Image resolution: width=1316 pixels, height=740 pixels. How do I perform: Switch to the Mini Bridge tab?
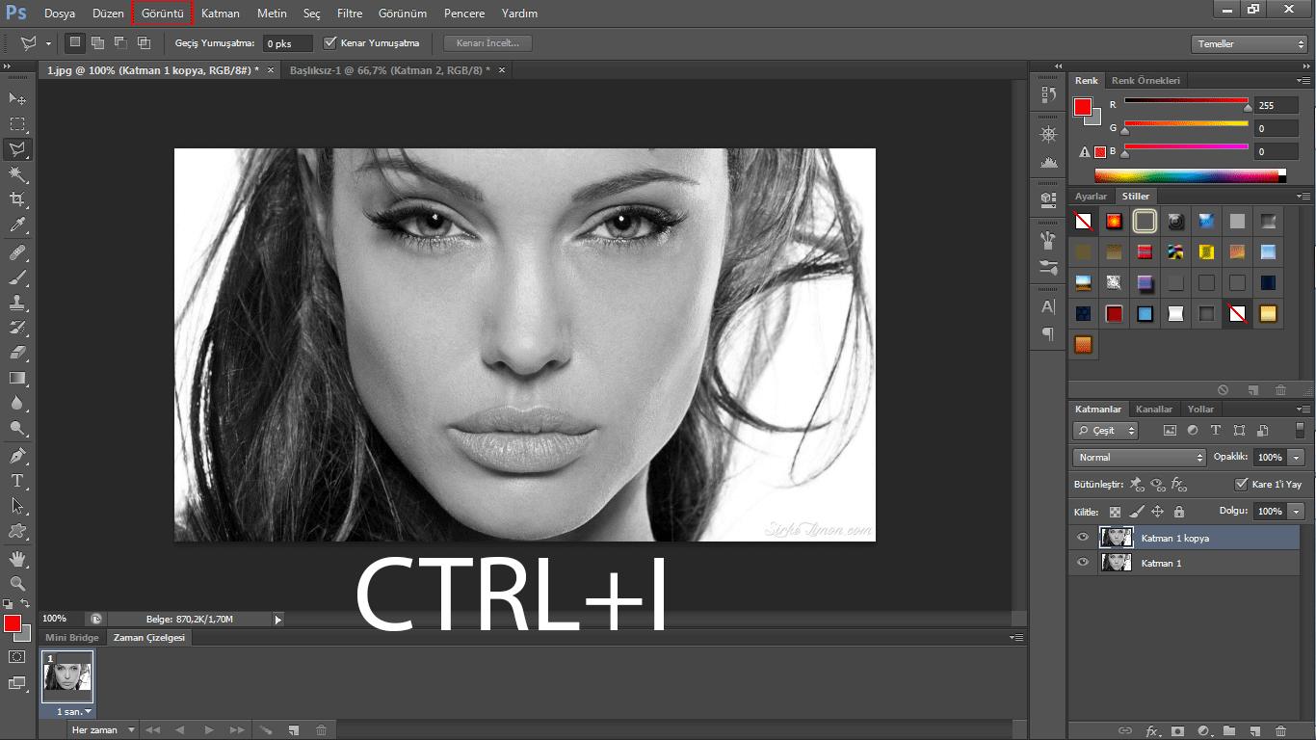coord(72,638)
